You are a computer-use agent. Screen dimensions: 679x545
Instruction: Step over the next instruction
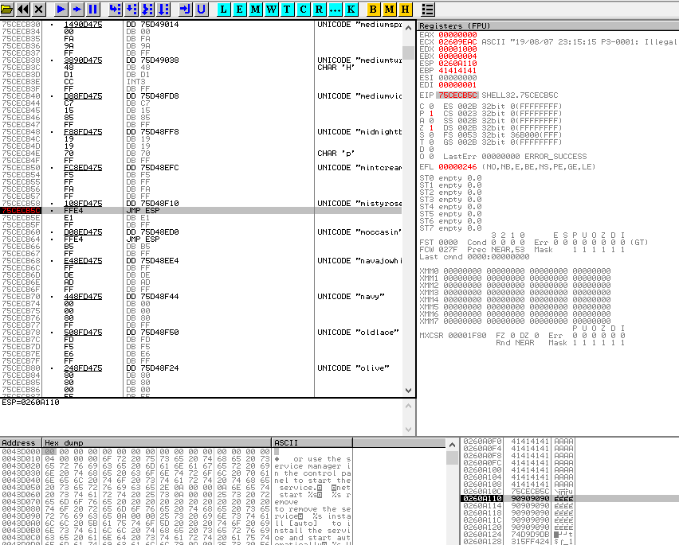click(131, 9)
